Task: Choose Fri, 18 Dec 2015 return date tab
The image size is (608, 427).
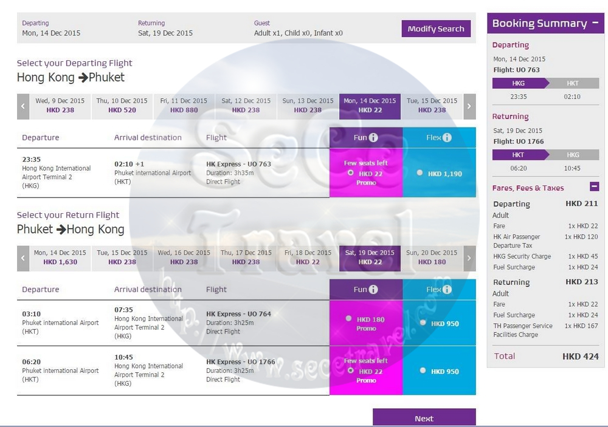Action: click(x=308, y=258)
